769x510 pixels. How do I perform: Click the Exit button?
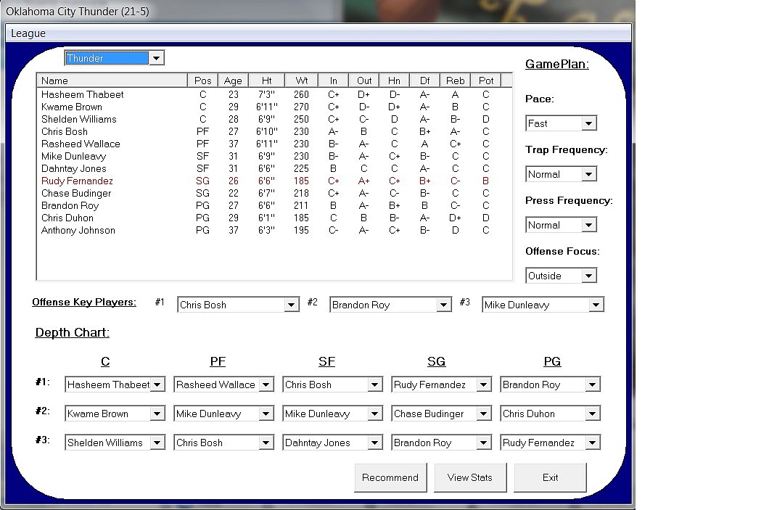(550, 477)
